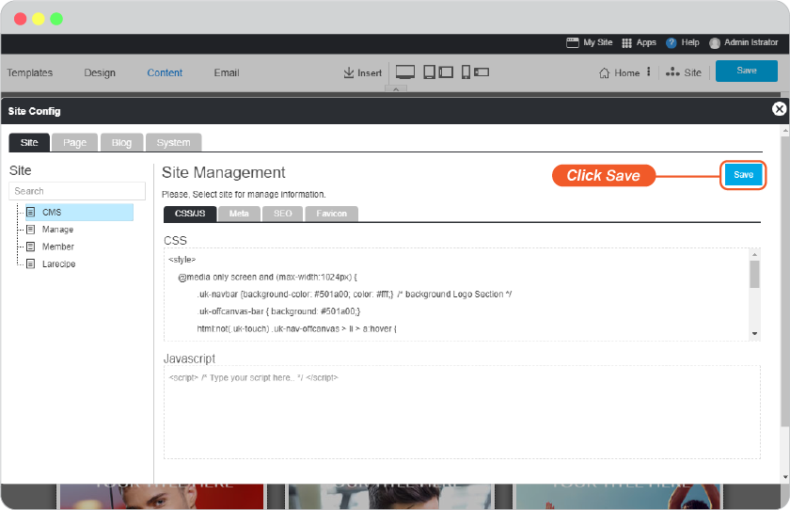Click the "<style>" line in CSS
790x510 pixels.
pos(182,260)
